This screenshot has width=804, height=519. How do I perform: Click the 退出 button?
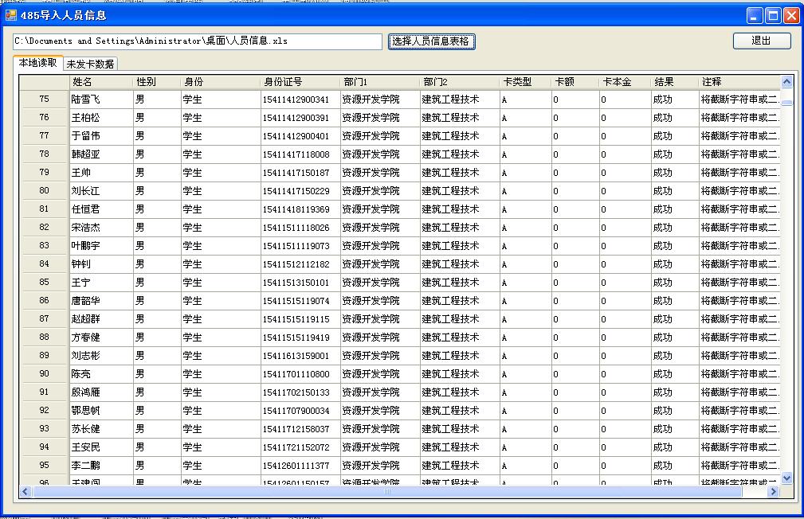761,41
